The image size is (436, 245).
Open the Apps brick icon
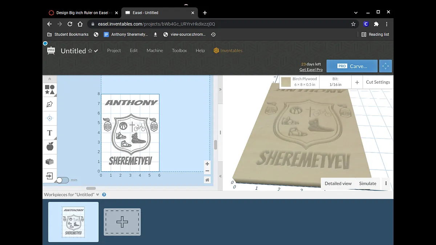(x=50, y=162)
